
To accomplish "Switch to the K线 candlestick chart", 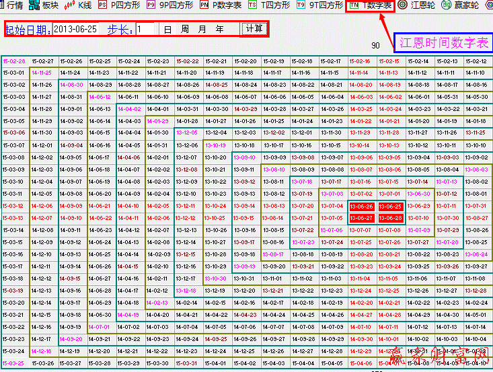I will point(78,5).
